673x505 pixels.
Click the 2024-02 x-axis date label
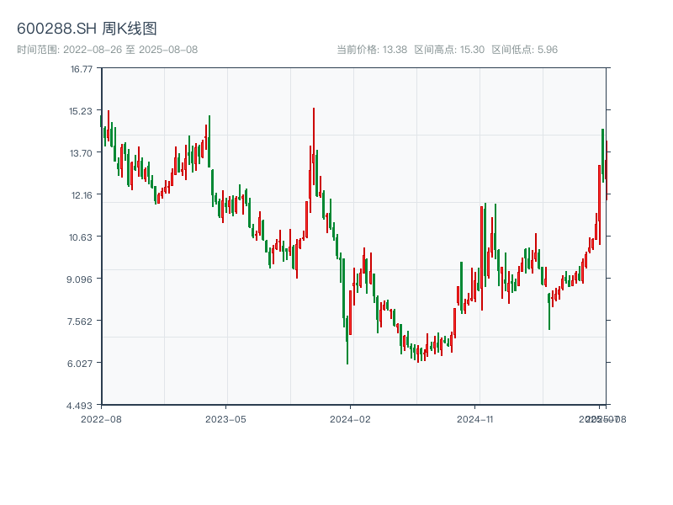pyautogui.click(x=351, y=418)
